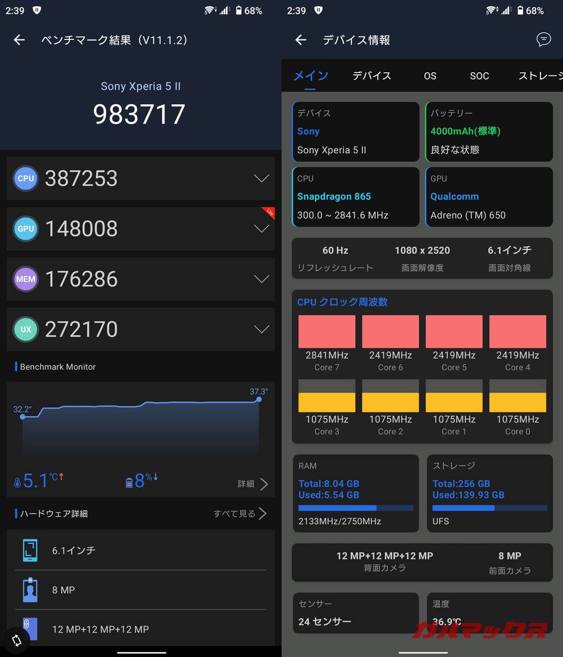Tap the 2133MHz/2750MHz RAM frequency text
Viewport: 563px width, 657px height.
coord(339,521)
